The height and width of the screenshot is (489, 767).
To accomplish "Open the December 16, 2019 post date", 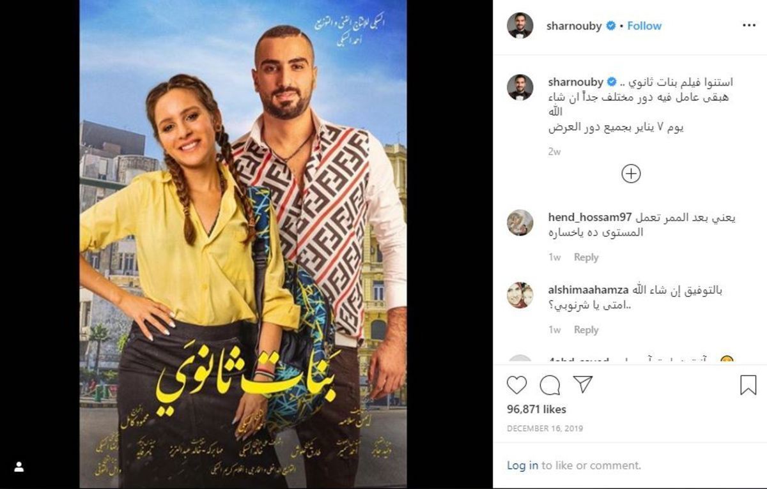I will [x=545, y=428].
